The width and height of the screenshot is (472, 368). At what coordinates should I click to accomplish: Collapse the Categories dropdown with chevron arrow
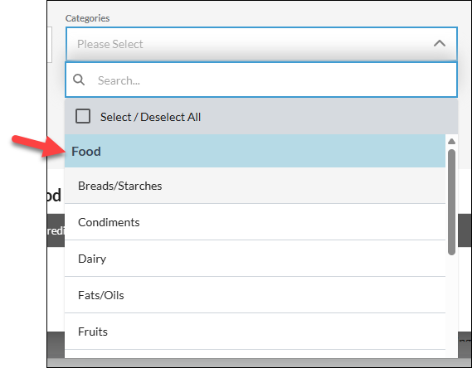click(x=440, y=44)
